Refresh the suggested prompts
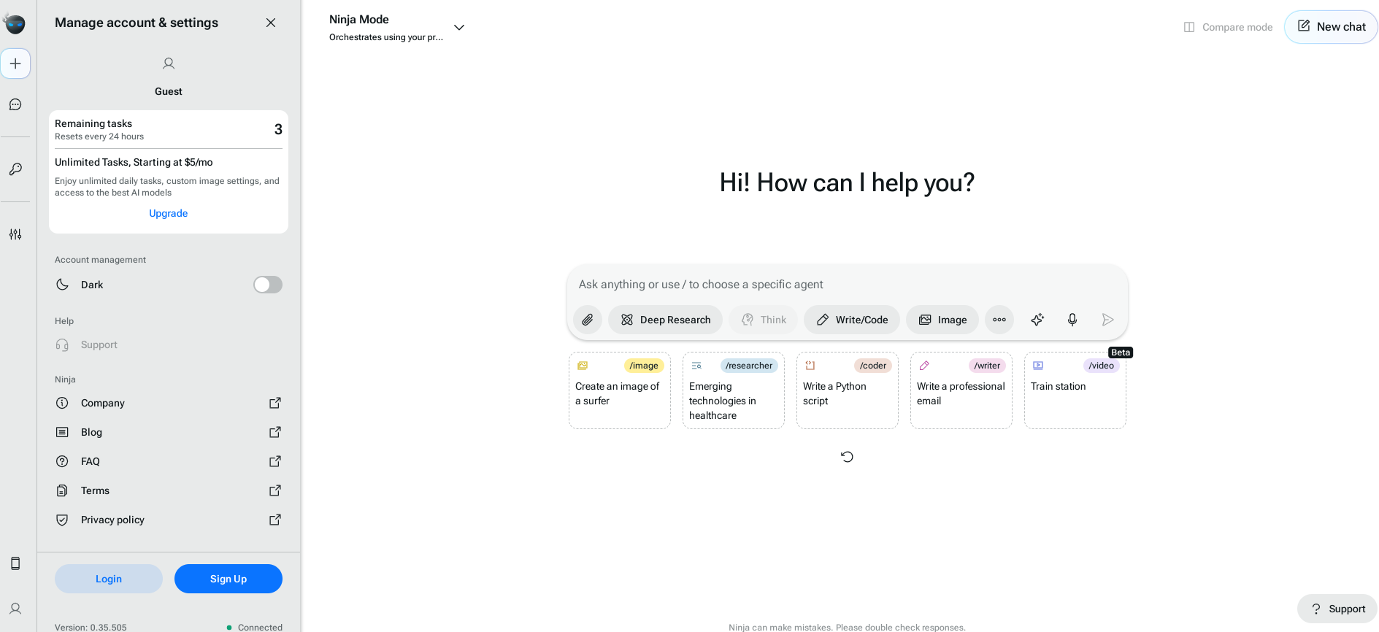1379x632 pixels. [x=847, y=457]
